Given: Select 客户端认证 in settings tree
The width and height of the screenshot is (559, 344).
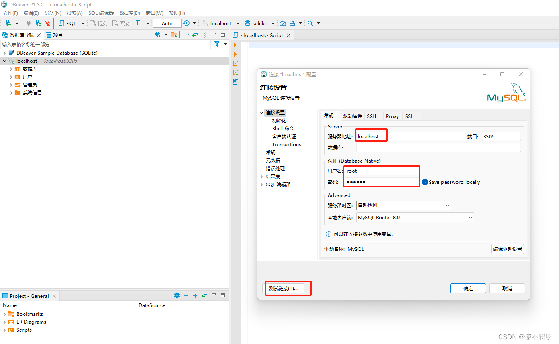Looking at the screenshot, I should (x=284, y=136).
